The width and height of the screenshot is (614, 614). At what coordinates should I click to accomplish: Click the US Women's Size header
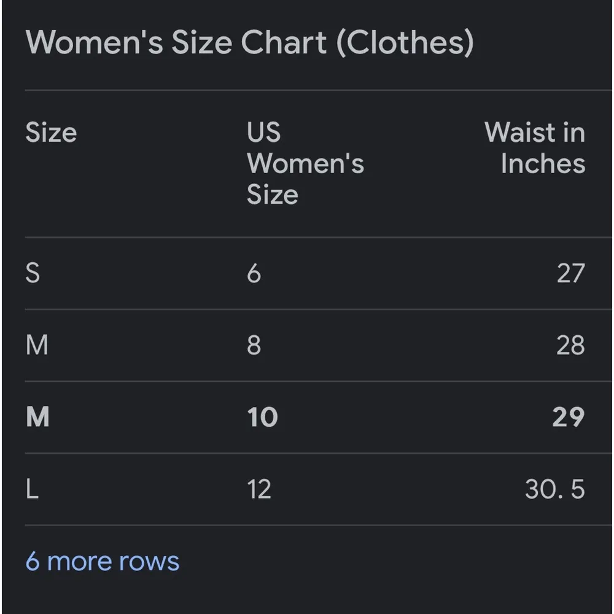click(305, 163)
